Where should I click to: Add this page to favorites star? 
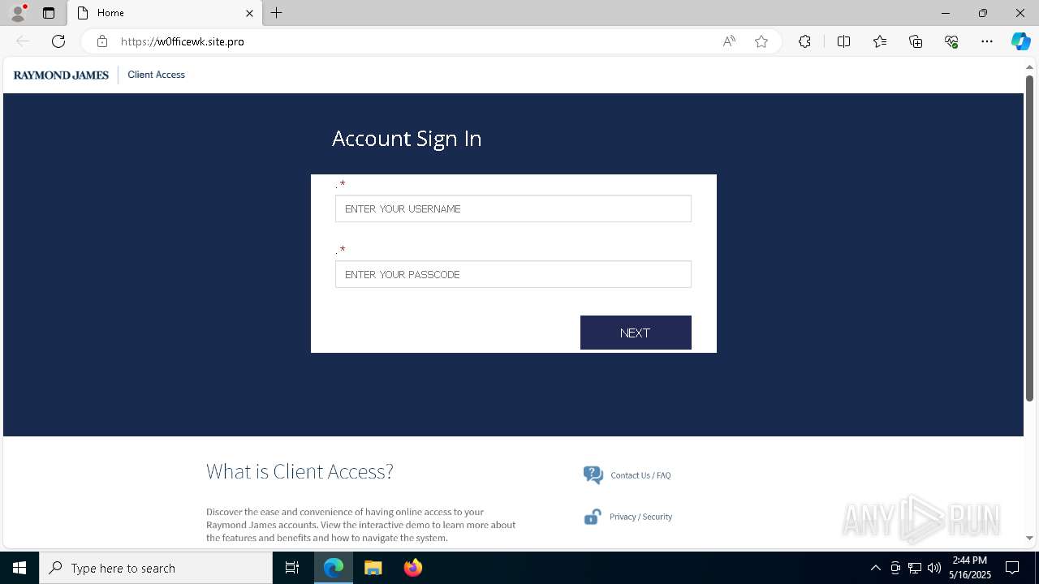761,41
